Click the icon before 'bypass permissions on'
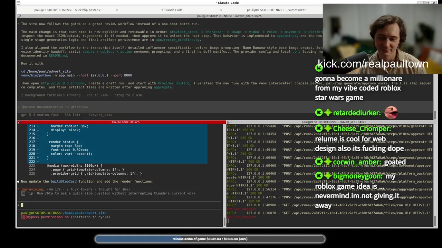This screenshot has width=442, height=248. coord(23,217)
